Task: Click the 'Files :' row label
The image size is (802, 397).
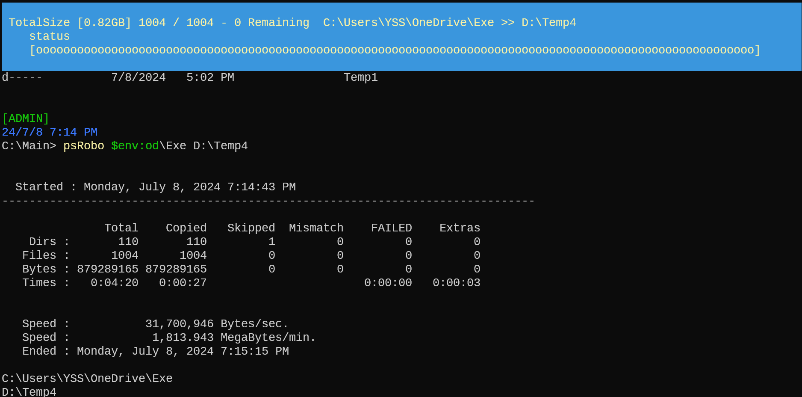Action: [46, 255]
